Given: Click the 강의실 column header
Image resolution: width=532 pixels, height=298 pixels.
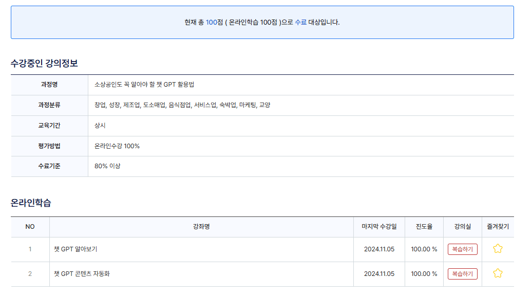Looking at the screenshot, I should (x=463, y=227).
